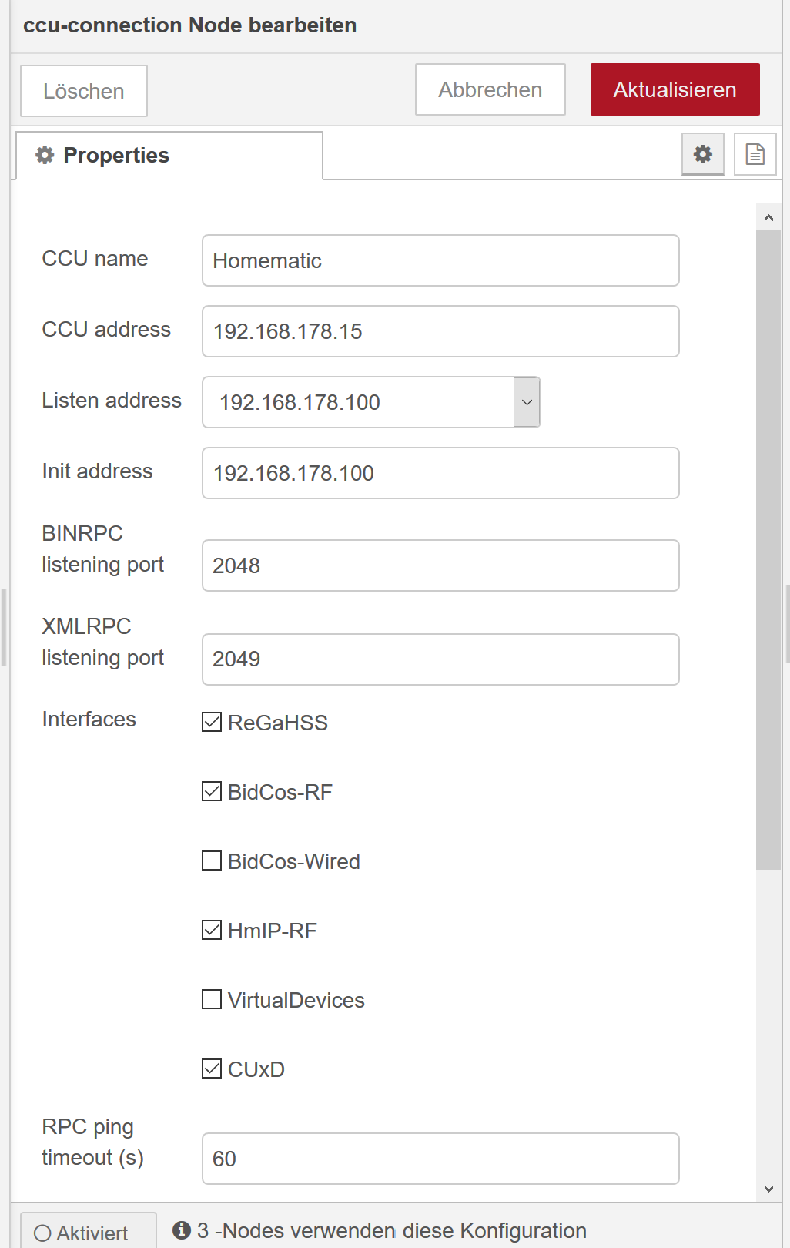Viewport: 790px width, 1248px height.
Task: Focus the RPC ping timeout field
Action: click(x=440, y=1159)
